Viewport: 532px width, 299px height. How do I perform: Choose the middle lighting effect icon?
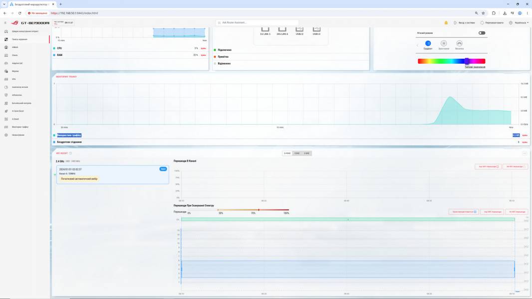(444, 43)
